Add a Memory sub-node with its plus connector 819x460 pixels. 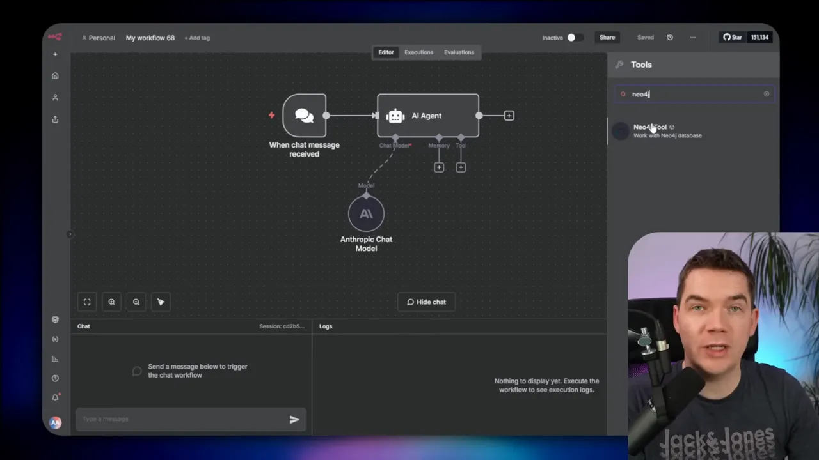[439, 167]
